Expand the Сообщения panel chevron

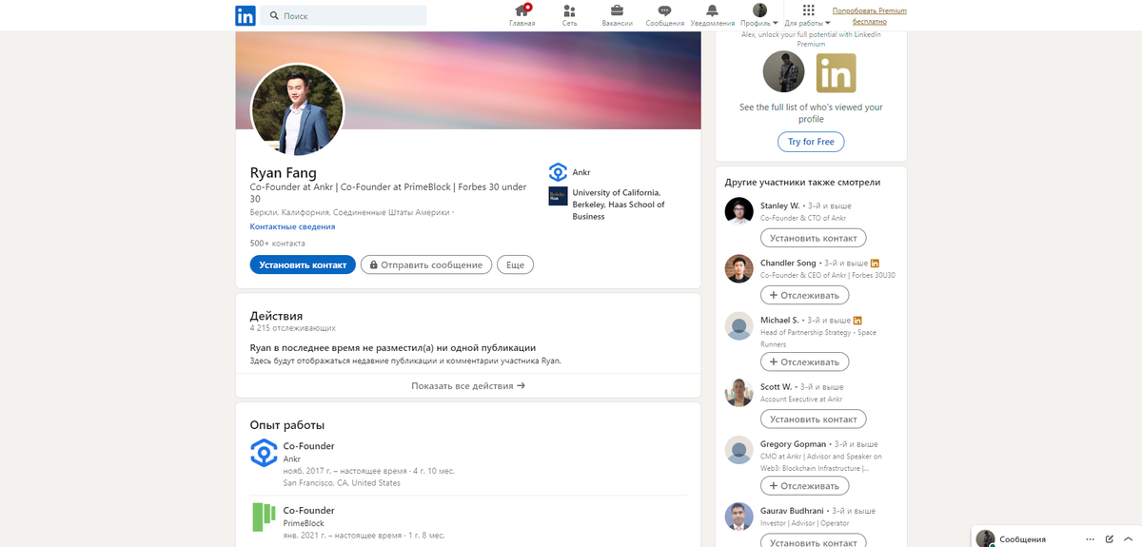(x=1128, y=538)
